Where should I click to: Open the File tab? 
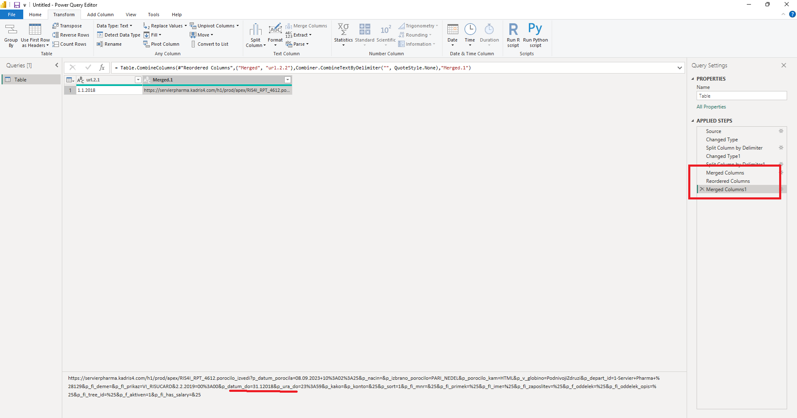[x=12, y=15]
